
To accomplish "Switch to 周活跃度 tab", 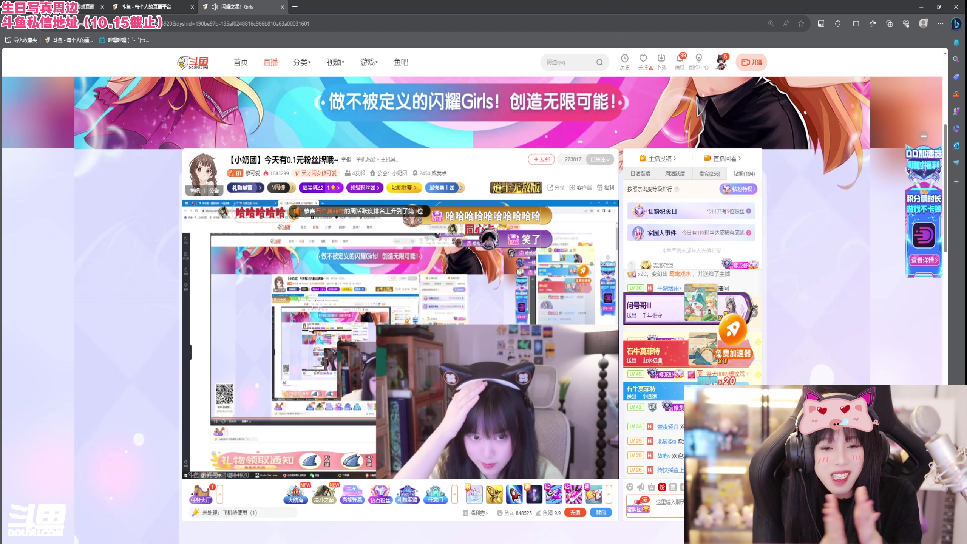I will (x=675, y=173).
